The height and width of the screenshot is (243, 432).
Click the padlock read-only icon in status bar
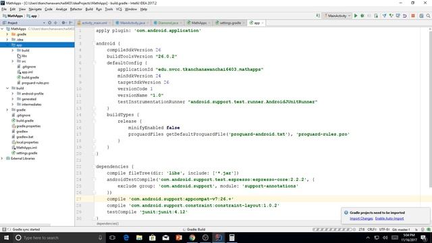(416, 230)
